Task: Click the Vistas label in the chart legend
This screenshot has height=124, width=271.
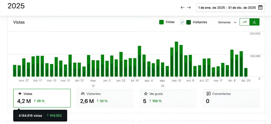Action: tap(170, 22)
